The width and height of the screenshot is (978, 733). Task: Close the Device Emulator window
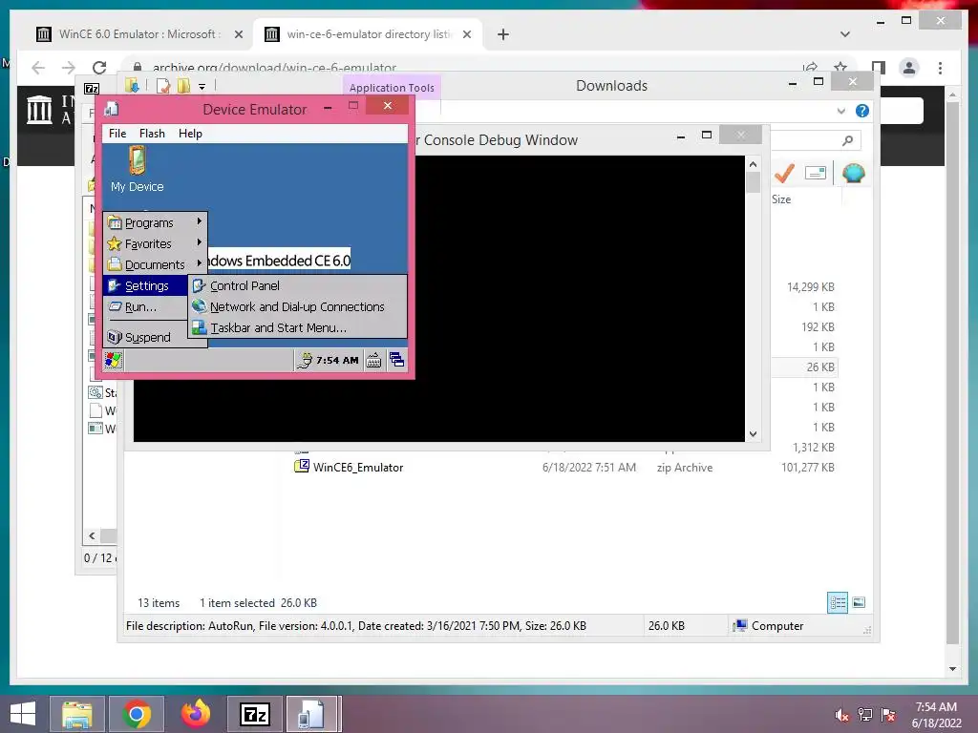point(388,105)
